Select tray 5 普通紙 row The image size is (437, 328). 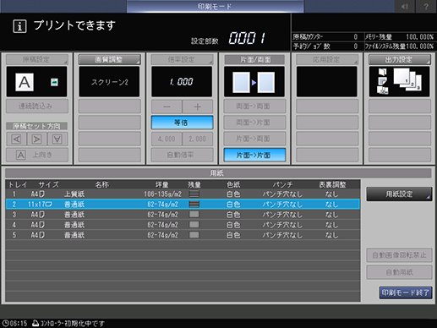pos(183,235)
